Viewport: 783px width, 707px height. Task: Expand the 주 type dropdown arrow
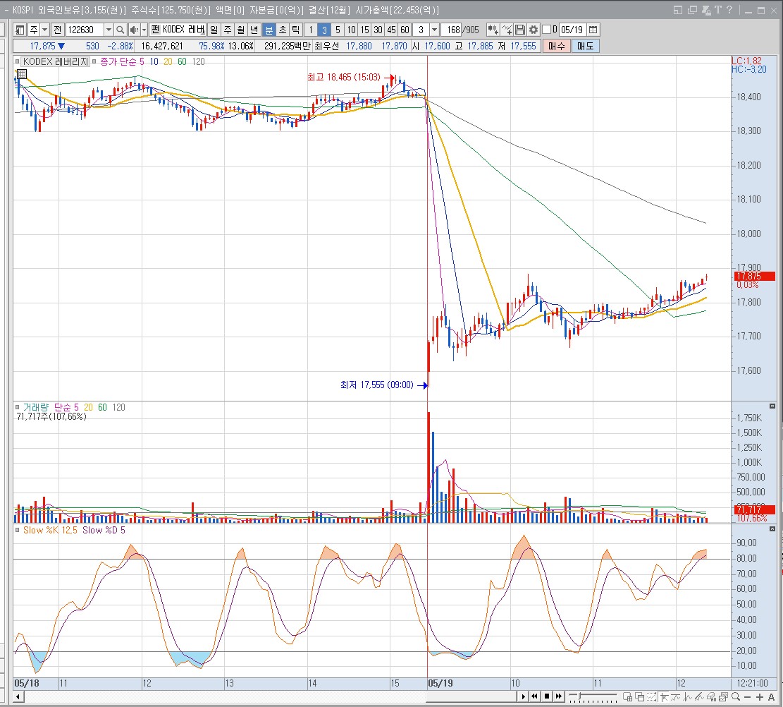[x=44, y=30]
